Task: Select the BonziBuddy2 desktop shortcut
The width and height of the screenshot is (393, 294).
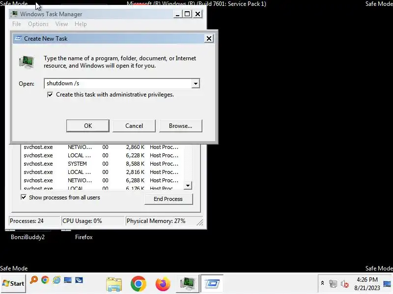Action: (x=28, y=237)
